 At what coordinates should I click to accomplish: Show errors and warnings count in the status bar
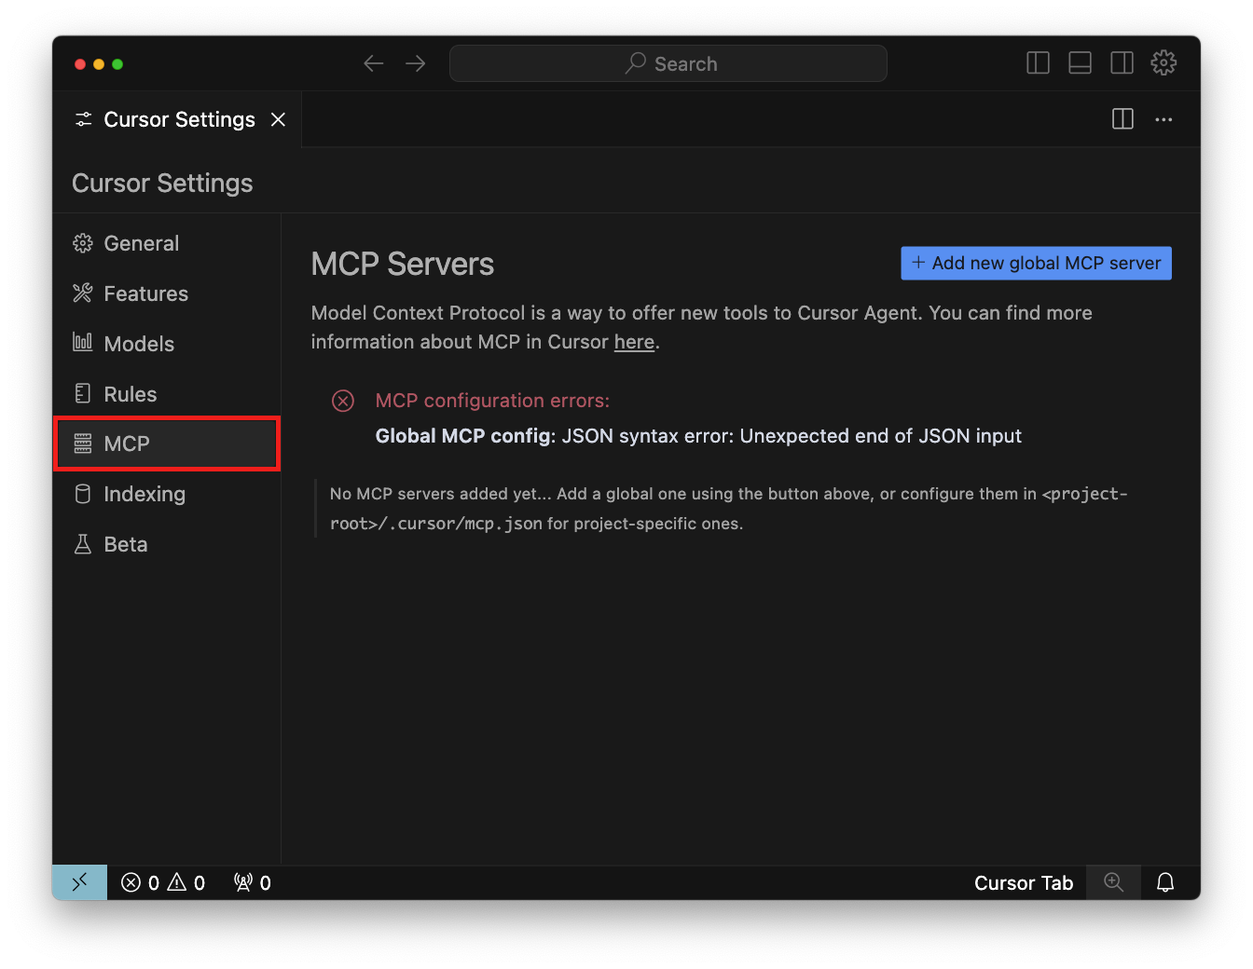tap(163, 882)
